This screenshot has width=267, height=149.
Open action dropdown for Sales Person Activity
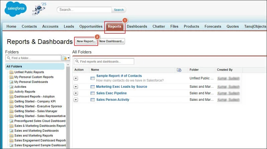(76, 100)
